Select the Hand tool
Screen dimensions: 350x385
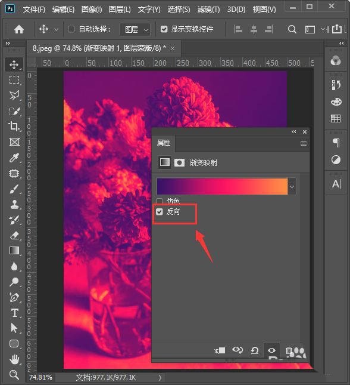[x=14, y=359]
